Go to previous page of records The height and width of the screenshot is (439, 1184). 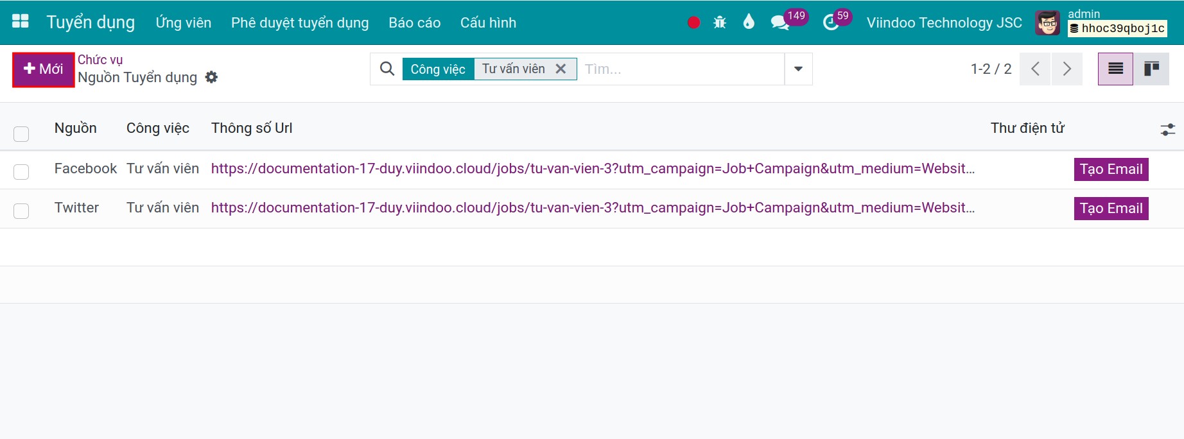[x=1034, y=69]
